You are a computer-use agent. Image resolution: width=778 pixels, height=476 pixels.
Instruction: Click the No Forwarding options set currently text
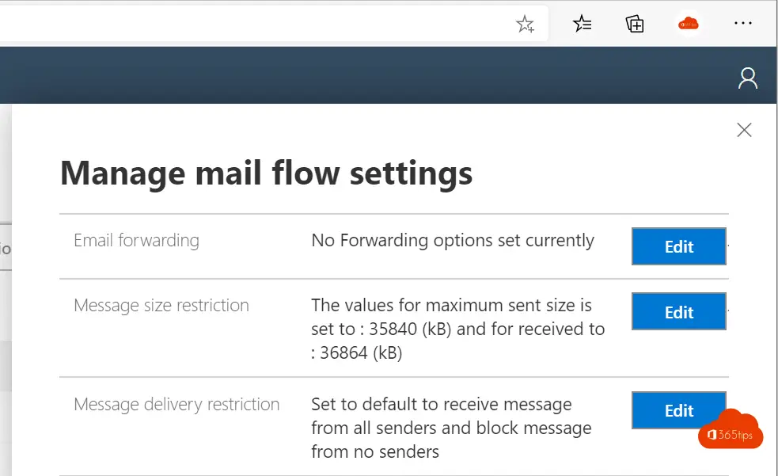point(453,241)
